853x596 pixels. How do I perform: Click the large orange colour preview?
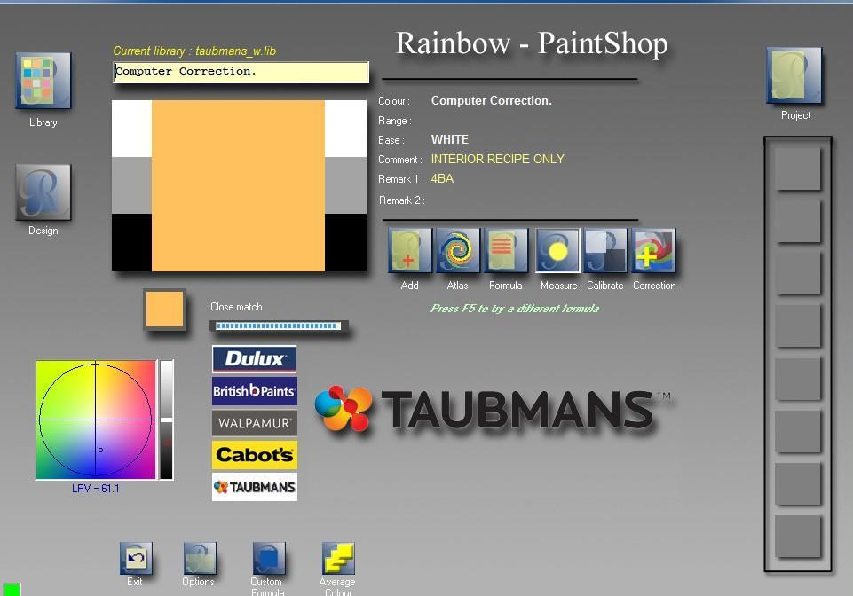(x=238, y=185)
